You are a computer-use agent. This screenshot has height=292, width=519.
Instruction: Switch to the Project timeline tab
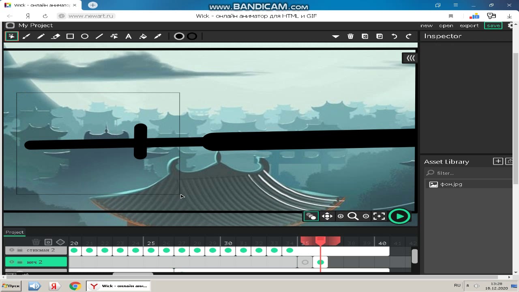[x=15, y=232]
